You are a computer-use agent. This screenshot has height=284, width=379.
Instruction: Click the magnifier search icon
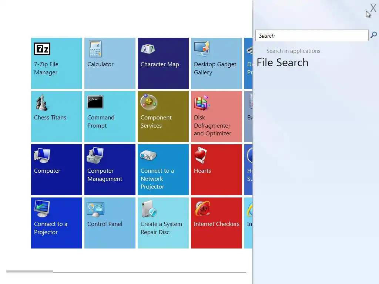pos(374,35)
